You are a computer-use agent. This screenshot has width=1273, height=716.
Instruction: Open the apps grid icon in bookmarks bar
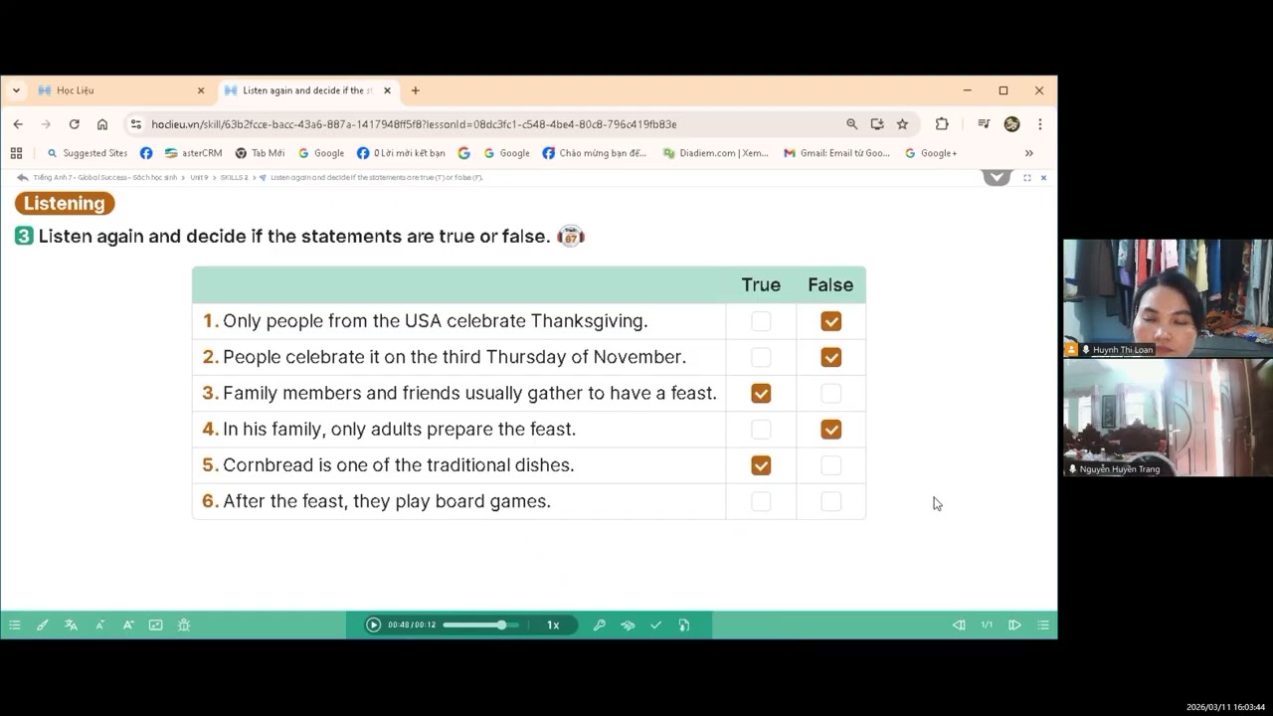16,153
